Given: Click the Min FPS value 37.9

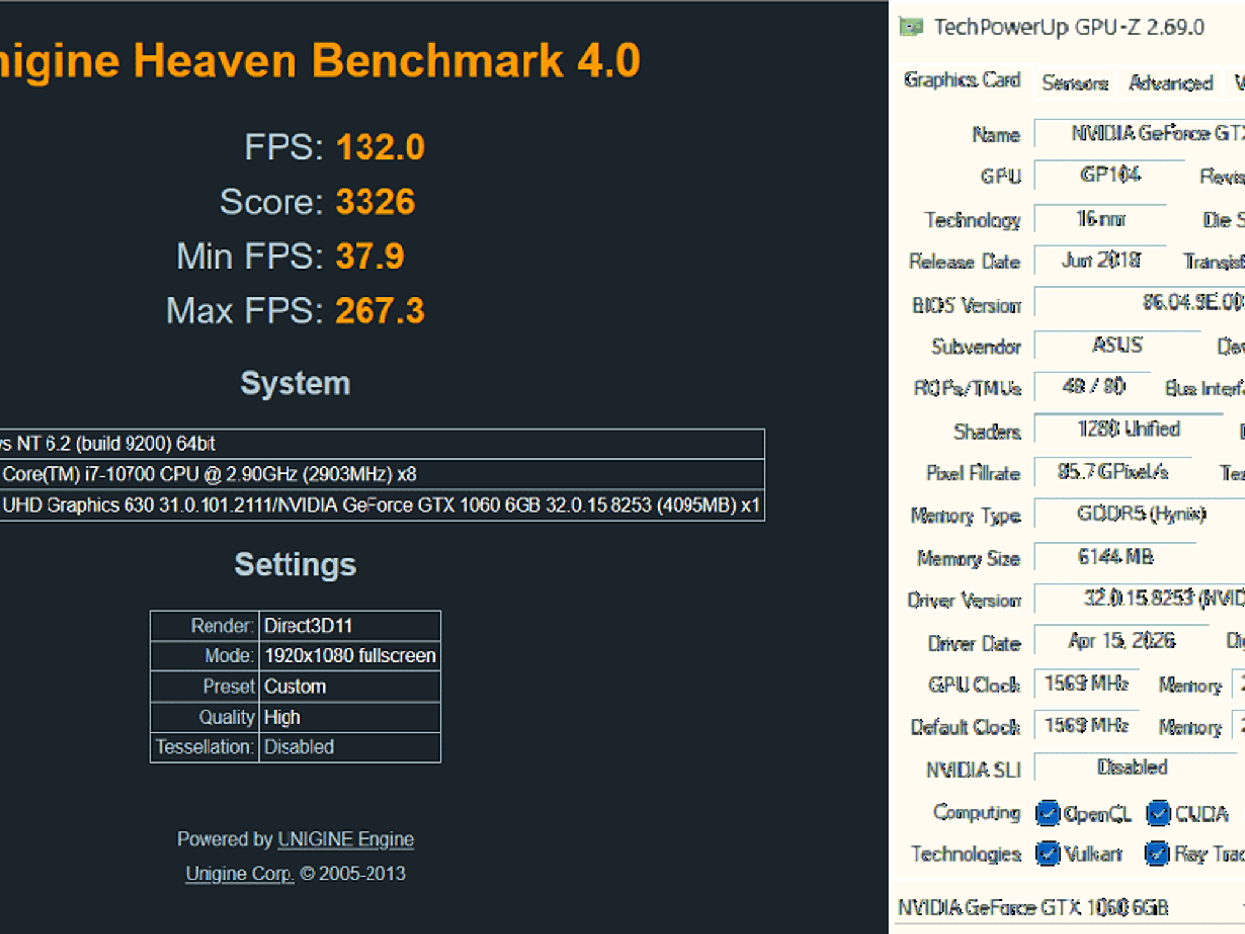Looking at the screenshot, I should point(370,256).
